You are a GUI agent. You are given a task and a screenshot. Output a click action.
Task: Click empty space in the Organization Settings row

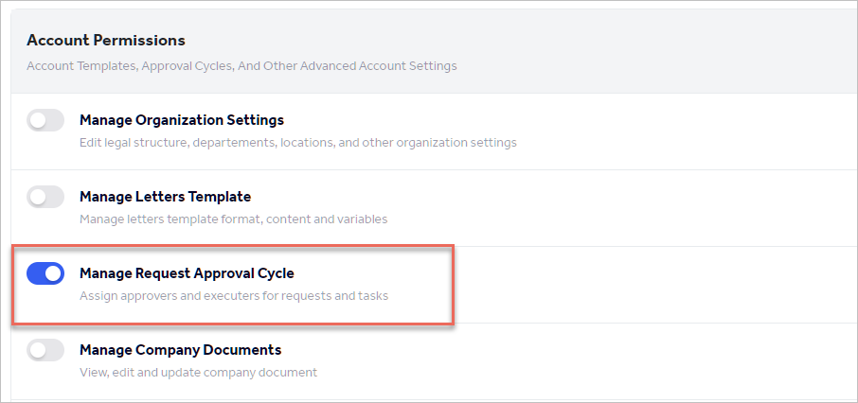tap(682, 132)
